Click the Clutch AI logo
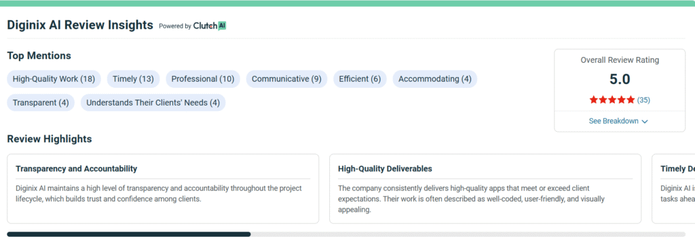Screen dimensions: 695x247 tap(210, 26)
